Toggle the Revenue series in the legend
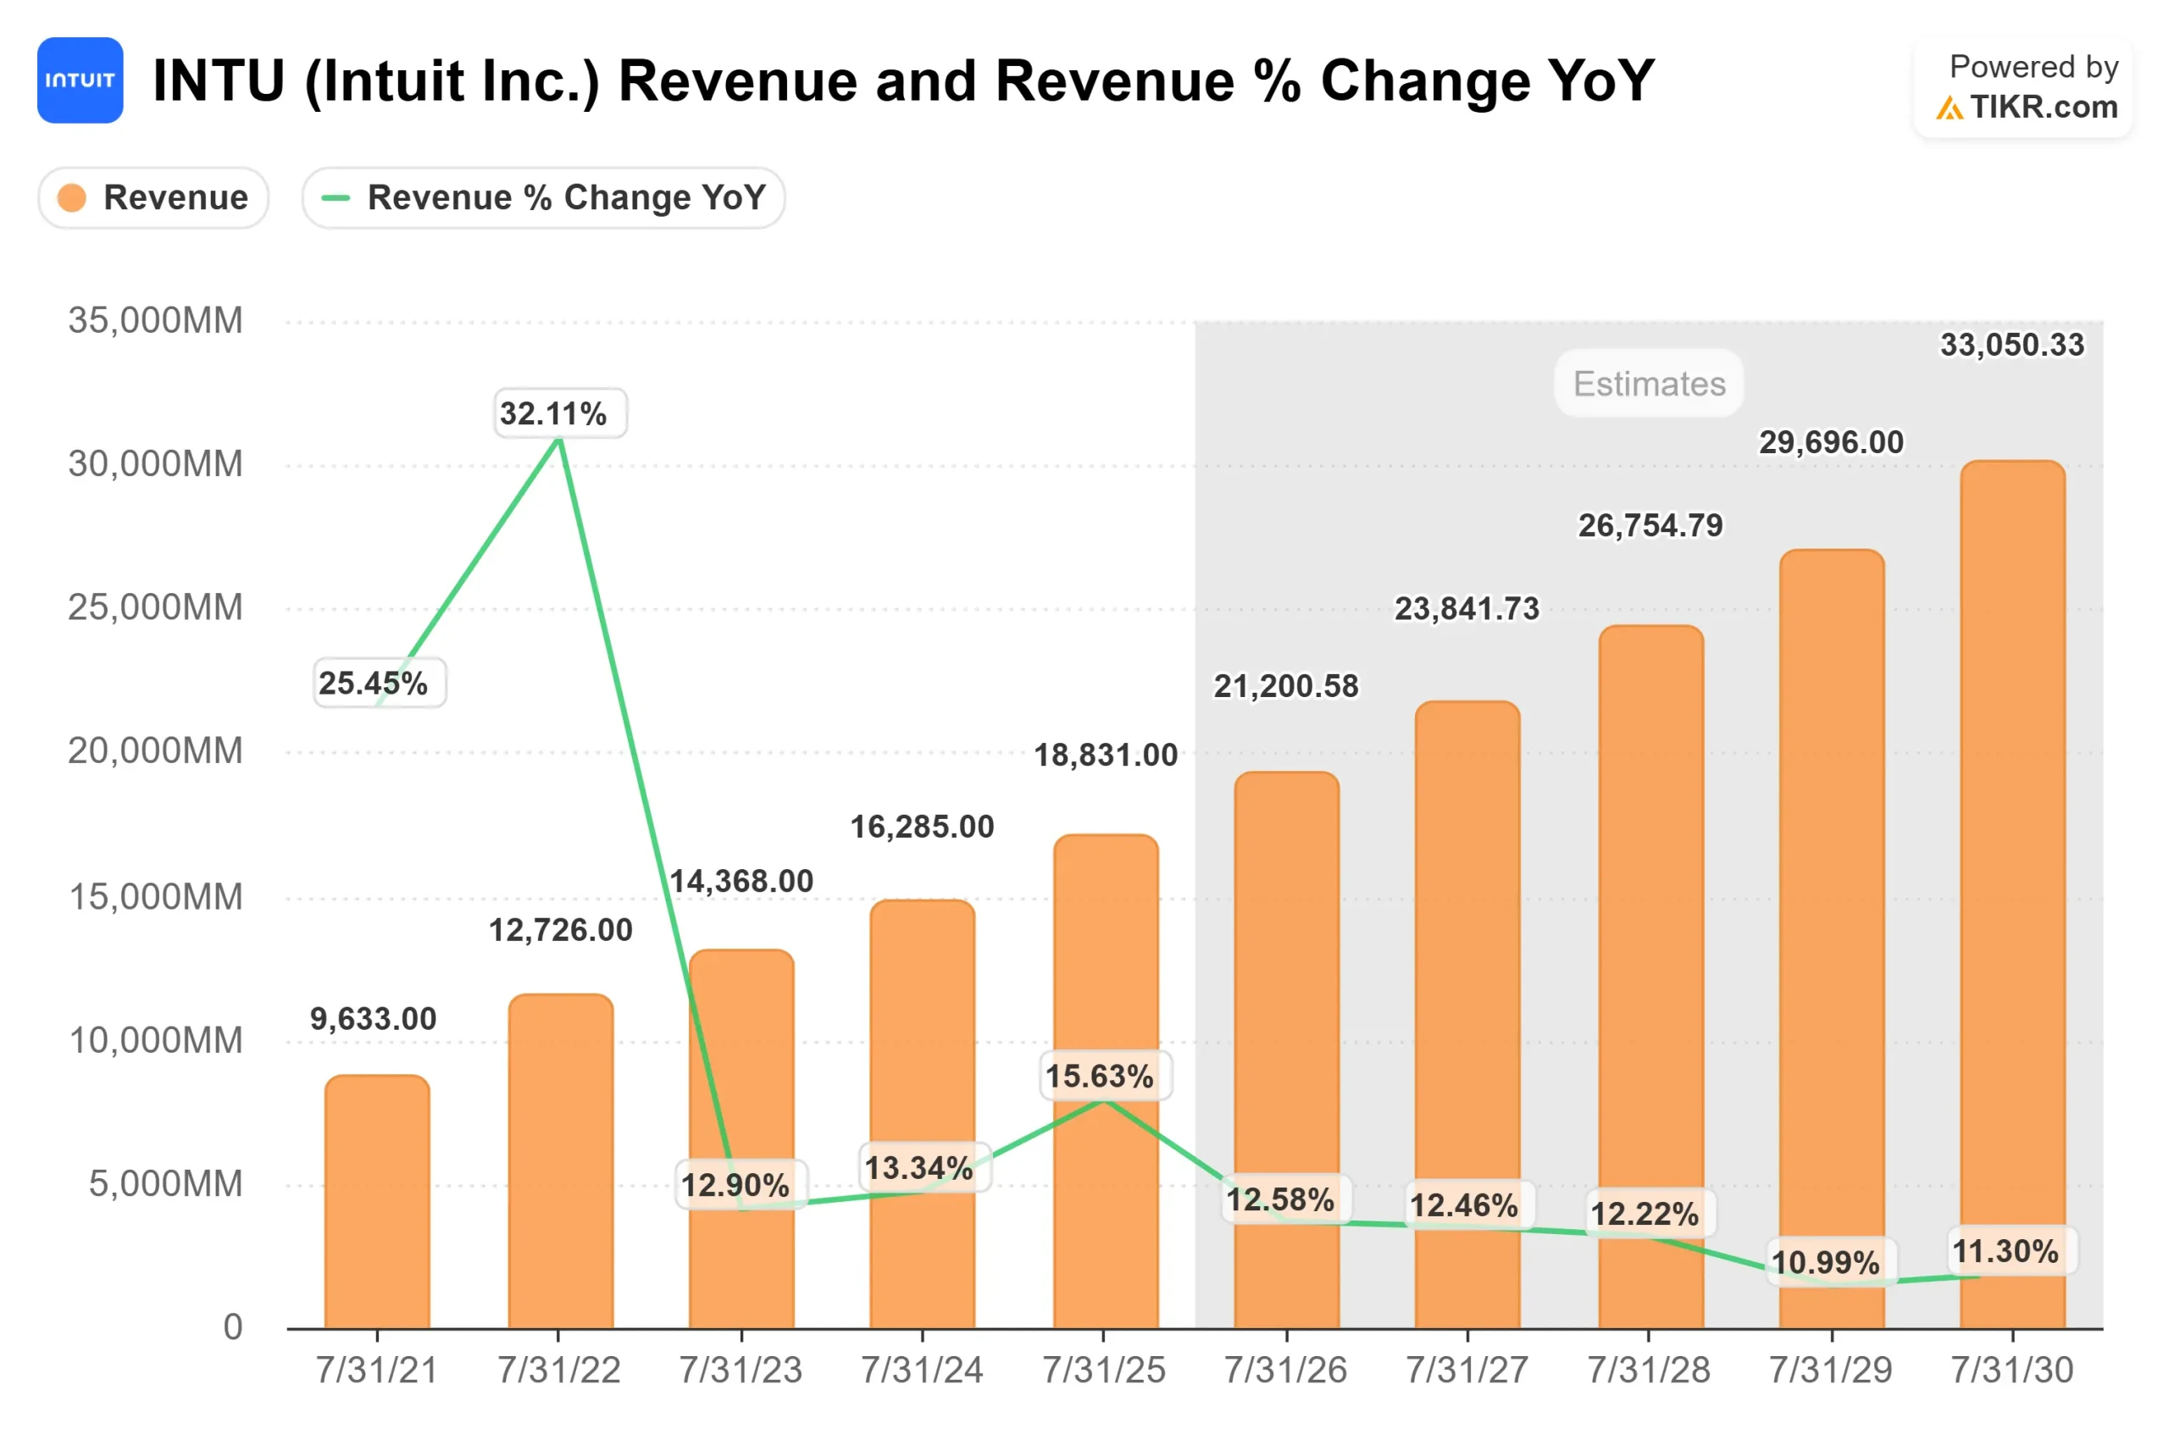2169x1445 pixels. [153, 197]
